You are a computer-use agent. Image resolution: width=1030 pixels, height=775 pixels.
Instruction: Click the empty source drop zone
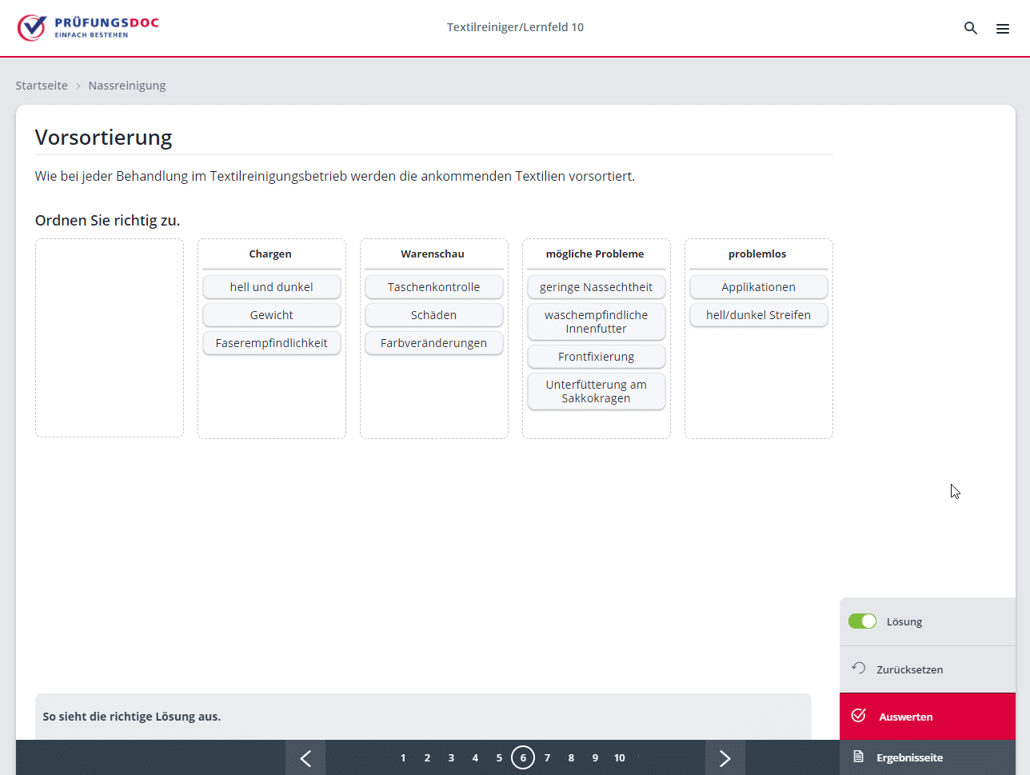coord(110,338)
